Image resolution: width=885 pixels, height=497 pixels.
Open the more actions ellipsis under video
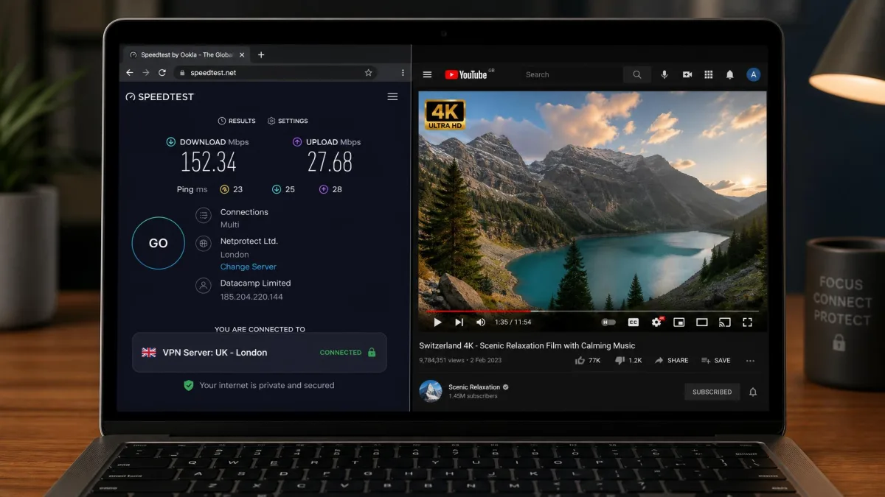[x=750, y=361]
